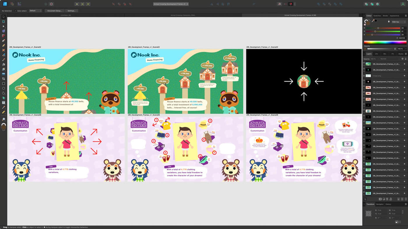Click the Add boolean operation icon
The width and height of the screenshot is (408, 229).
click(319, 4)
